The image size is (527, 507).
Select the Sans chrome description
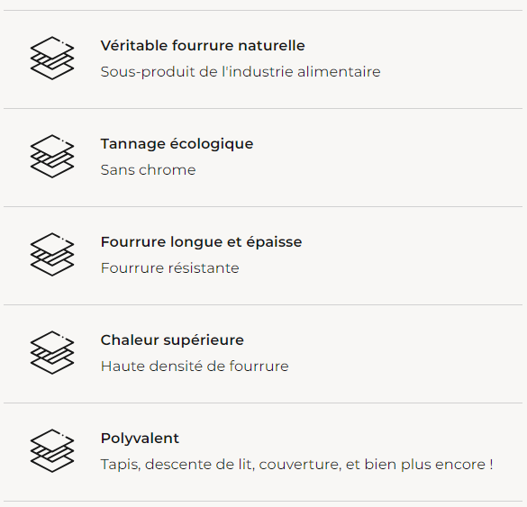click(x=148, y=170)
